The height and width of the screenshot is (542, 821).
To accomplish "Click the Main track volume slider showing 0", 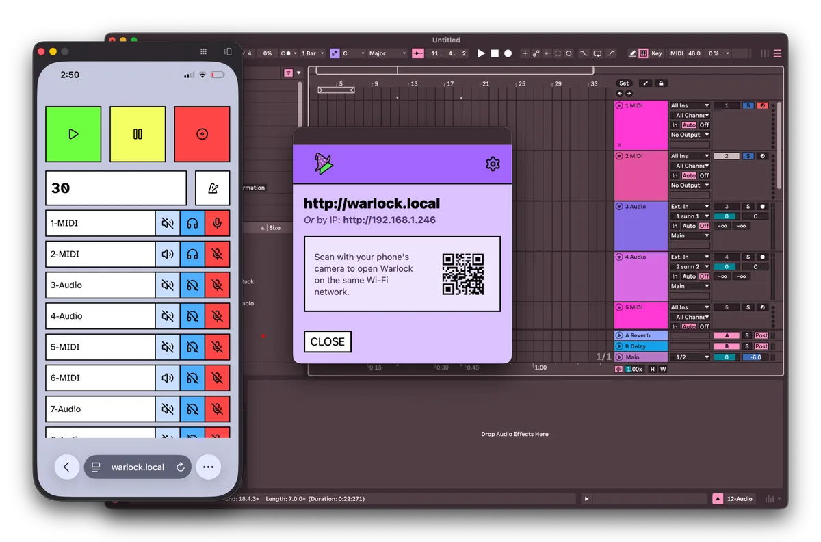I will (727, 357).
